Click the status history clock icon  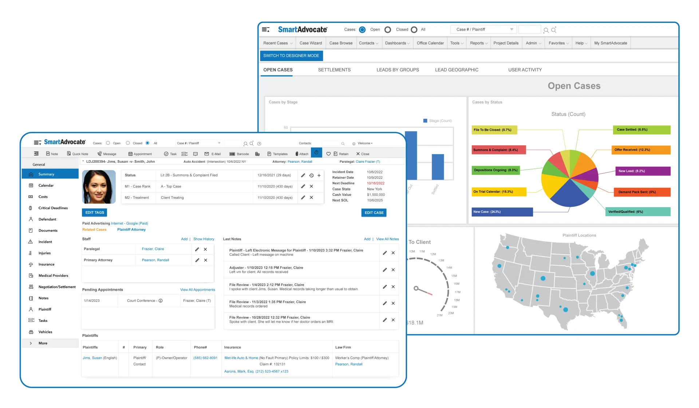click(312, 175)
